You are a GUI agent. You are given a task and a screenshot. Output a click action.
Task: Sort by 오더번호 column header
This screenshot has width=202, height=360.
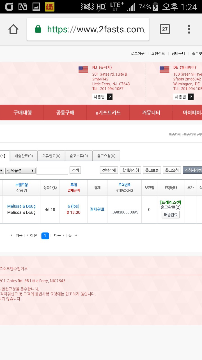click(x=124, y=185)
